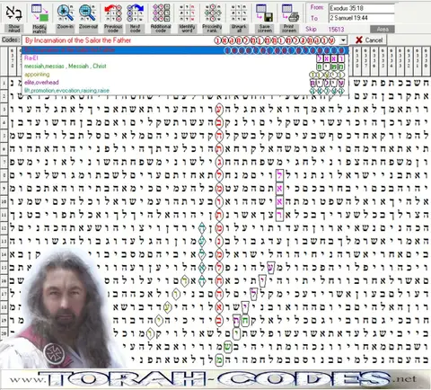431x390 pixels.
Task: Select the Identify word icon
Action: click(x=187, y=13)
